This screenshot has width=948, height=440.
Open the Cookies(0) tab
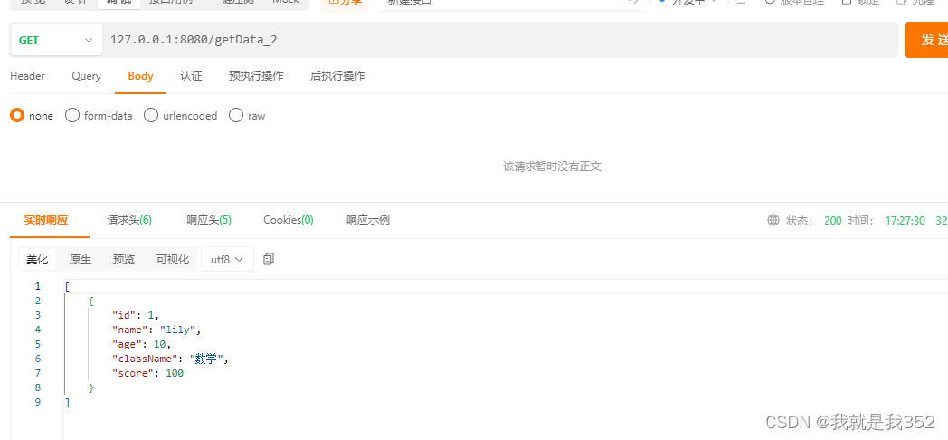pos(289,220)
